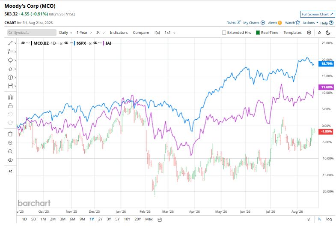Open MCO.BZ series options ellipsis

coord(28,43)
